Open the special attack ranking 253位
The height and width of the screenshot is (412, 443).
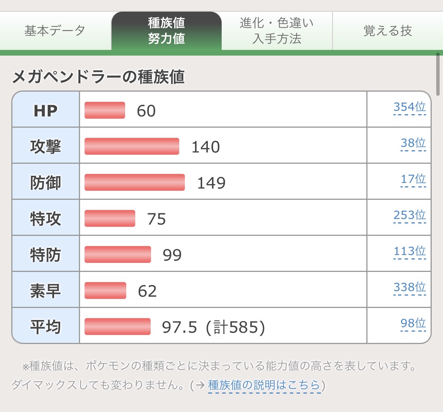410,216
